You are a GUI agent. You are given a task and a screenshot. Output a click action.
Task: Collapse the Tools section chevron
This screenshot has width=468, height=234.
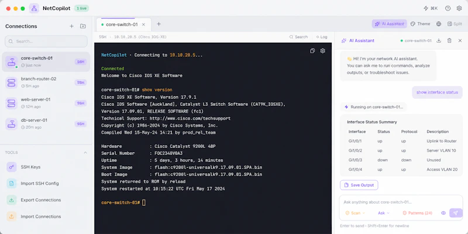[85, 153]
